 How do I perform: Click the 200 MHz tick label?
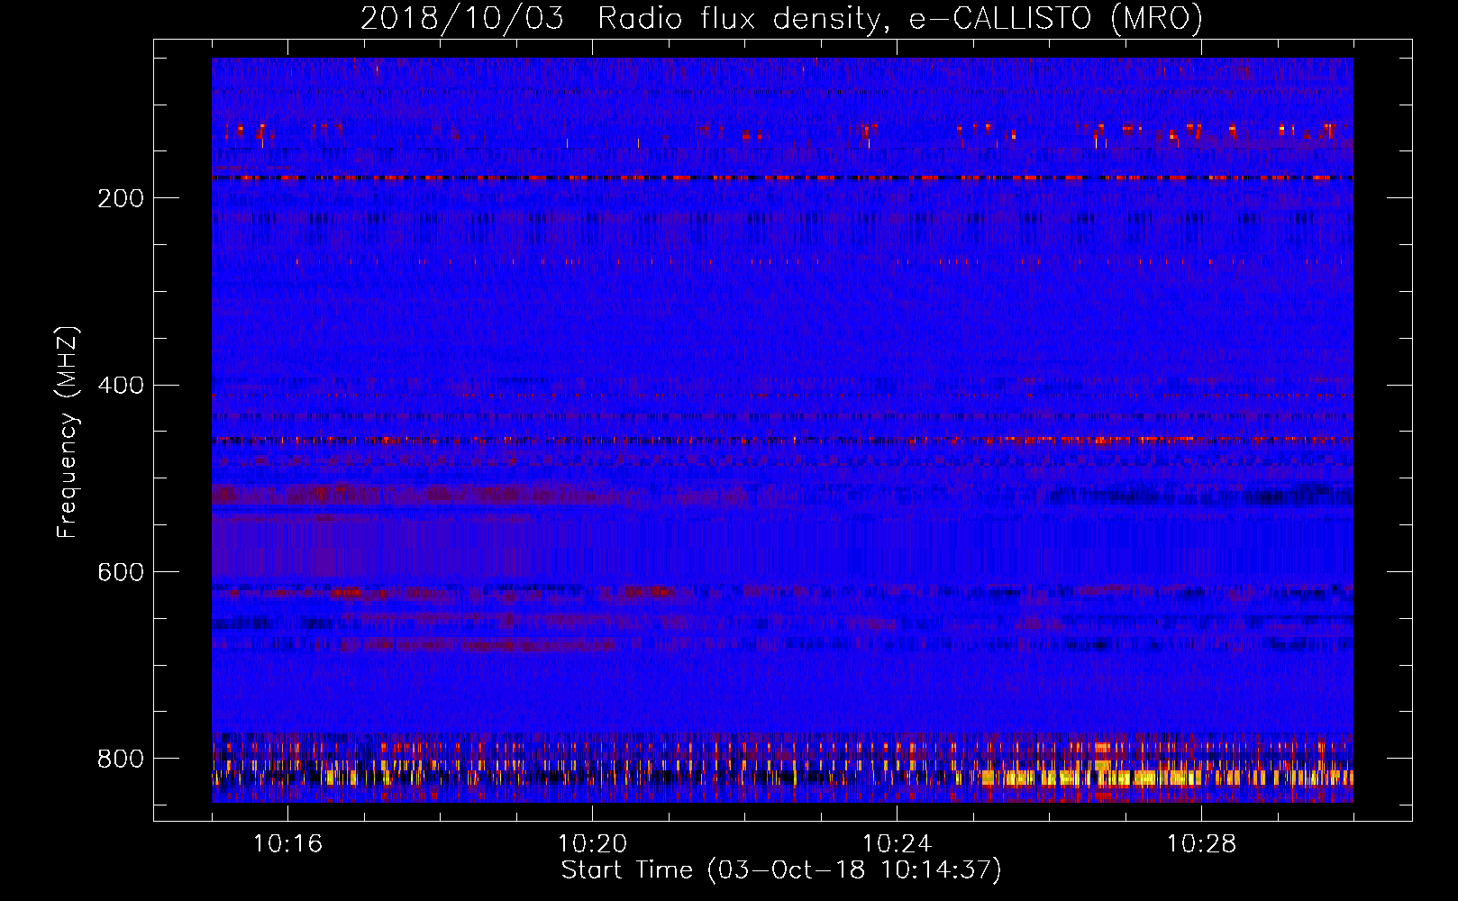pos(121,198)
